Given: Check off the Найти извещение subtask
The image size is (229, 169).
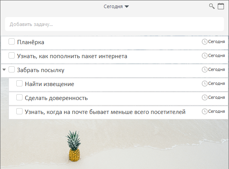Looking at the screenshot, I should pos(19,83).
